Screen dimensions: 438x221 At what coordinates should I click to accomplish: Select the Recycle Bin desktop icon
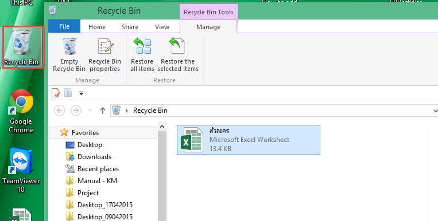point(22,47)
